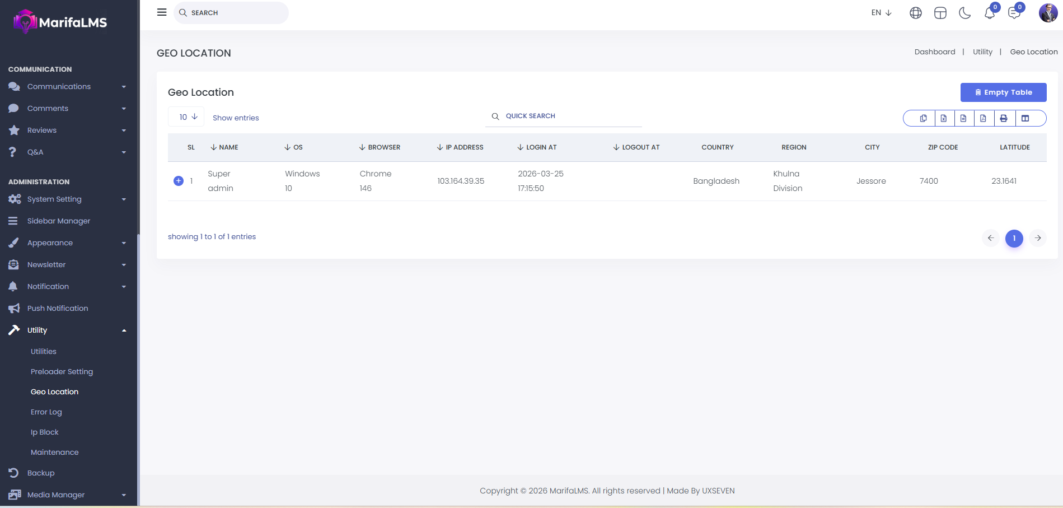
Task: Click the print table icon
Action: [x=1004, y=118]
